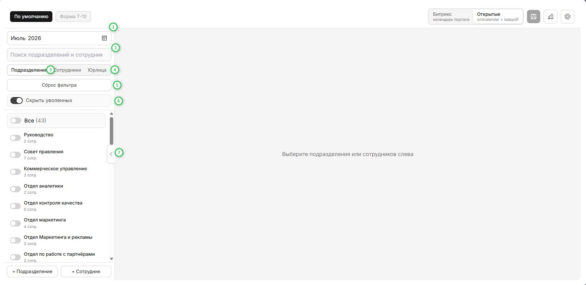Focus the department and employee search field
The width and height of the screenshot is (586, 285).
(59, 55)
